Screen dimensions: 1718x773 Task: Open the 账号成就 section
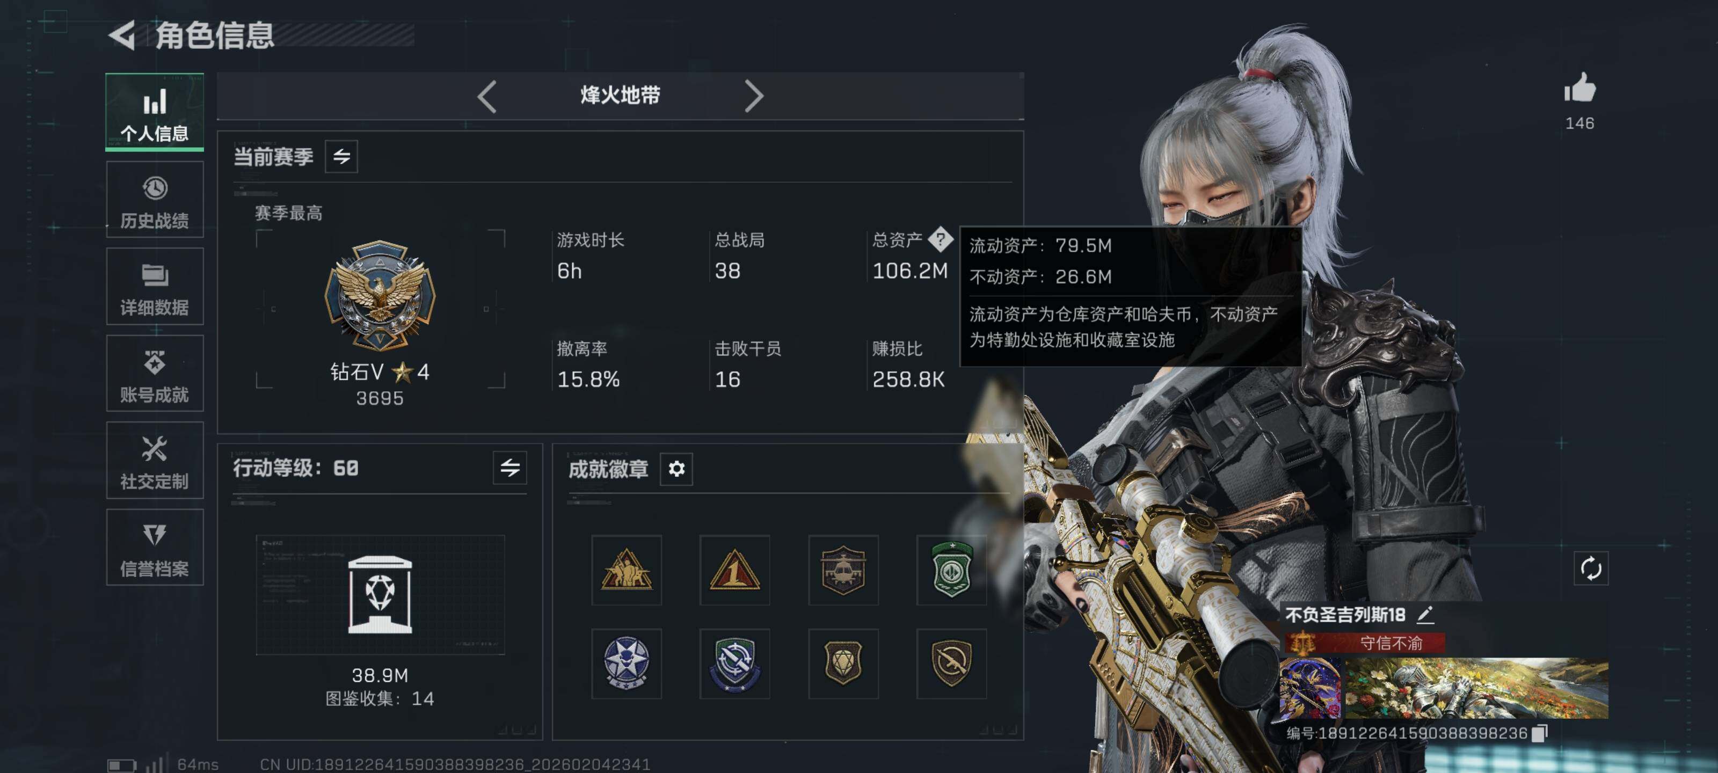coord(155,374)
